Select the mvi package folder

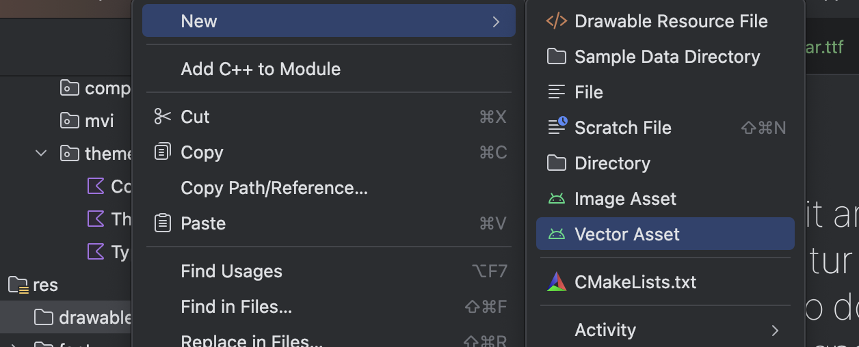(98, 121)
